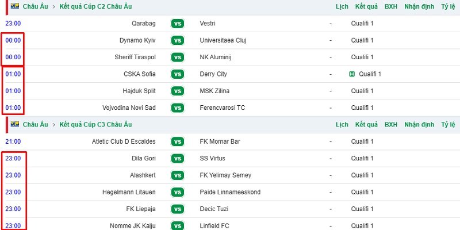
Task: Click the green H icon beside CSKA Sofia match
Action: coord(352,74)
